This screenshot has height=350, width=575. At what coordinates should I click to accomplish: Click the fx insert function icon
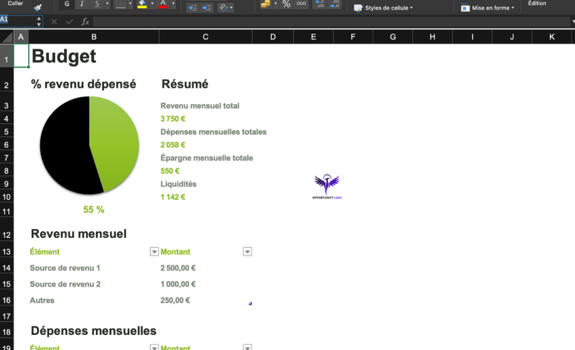click(85, 22)
